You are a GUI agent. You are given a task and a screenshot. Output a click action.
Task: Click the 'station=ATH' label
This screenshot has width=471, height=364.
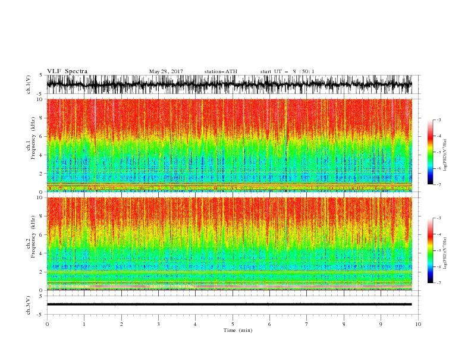[x=221, y=71]
